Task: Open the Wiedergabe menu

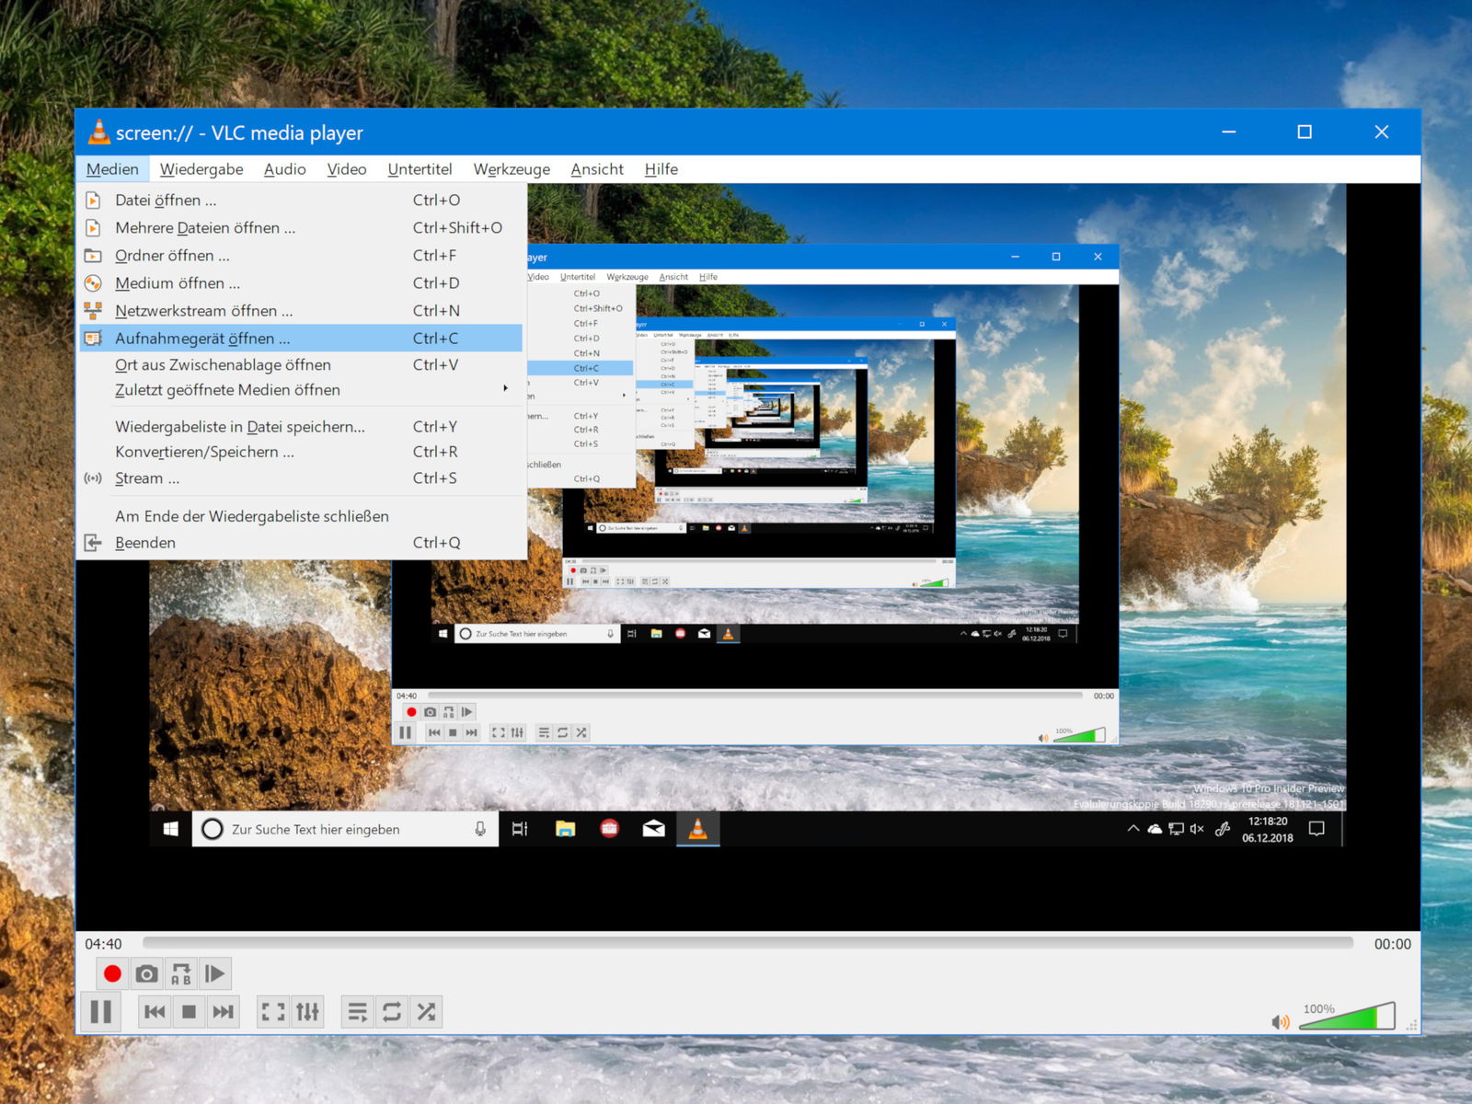Action: [x=201, y=169]
